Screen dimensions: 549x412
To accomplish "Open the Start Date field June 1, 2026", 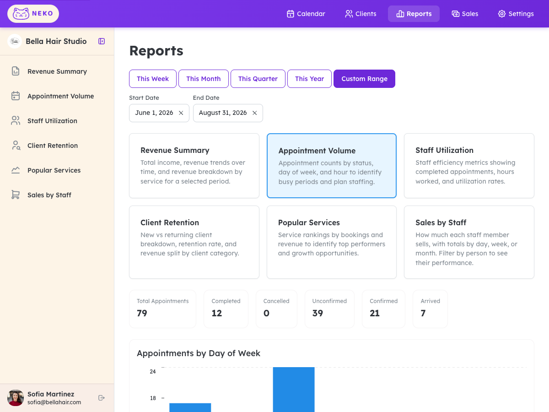I will (159, 113).
